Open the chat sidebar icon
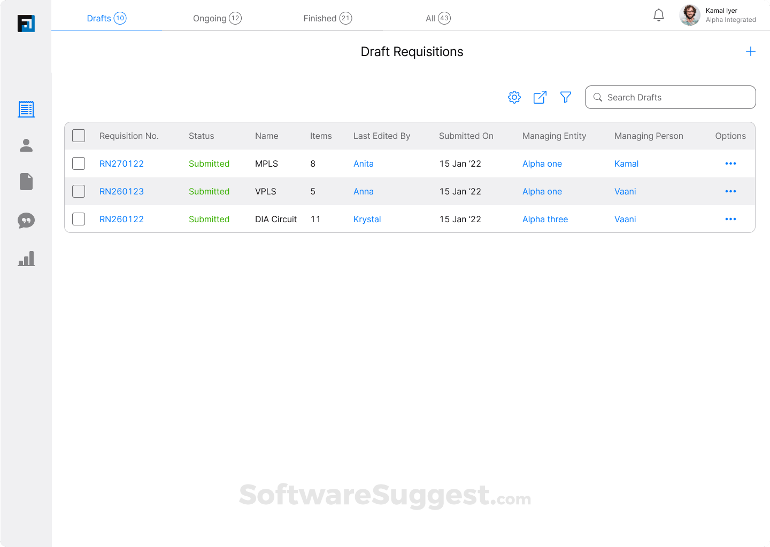The width and height of the screenshot is (770, 547). [x=26, y=221]
